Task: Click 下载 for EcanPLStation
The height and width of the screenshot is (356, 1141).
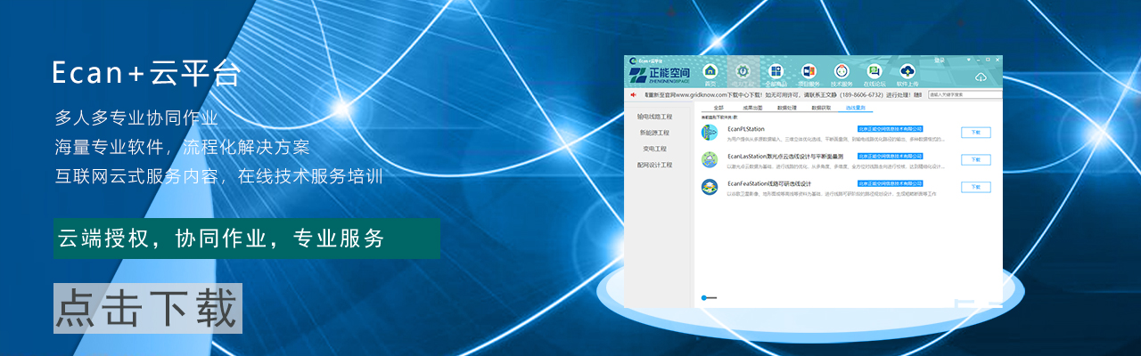Action: pos(975,133)
